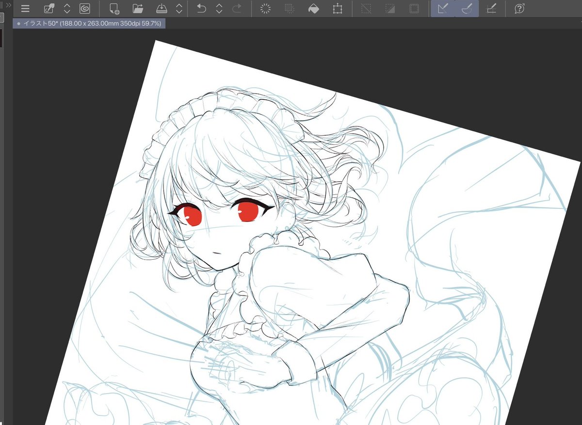Save the illustration with the Save icon
The image size is (582, 425).
pos(162,9)
